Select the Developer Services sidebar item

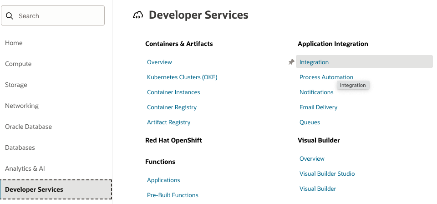56,189
